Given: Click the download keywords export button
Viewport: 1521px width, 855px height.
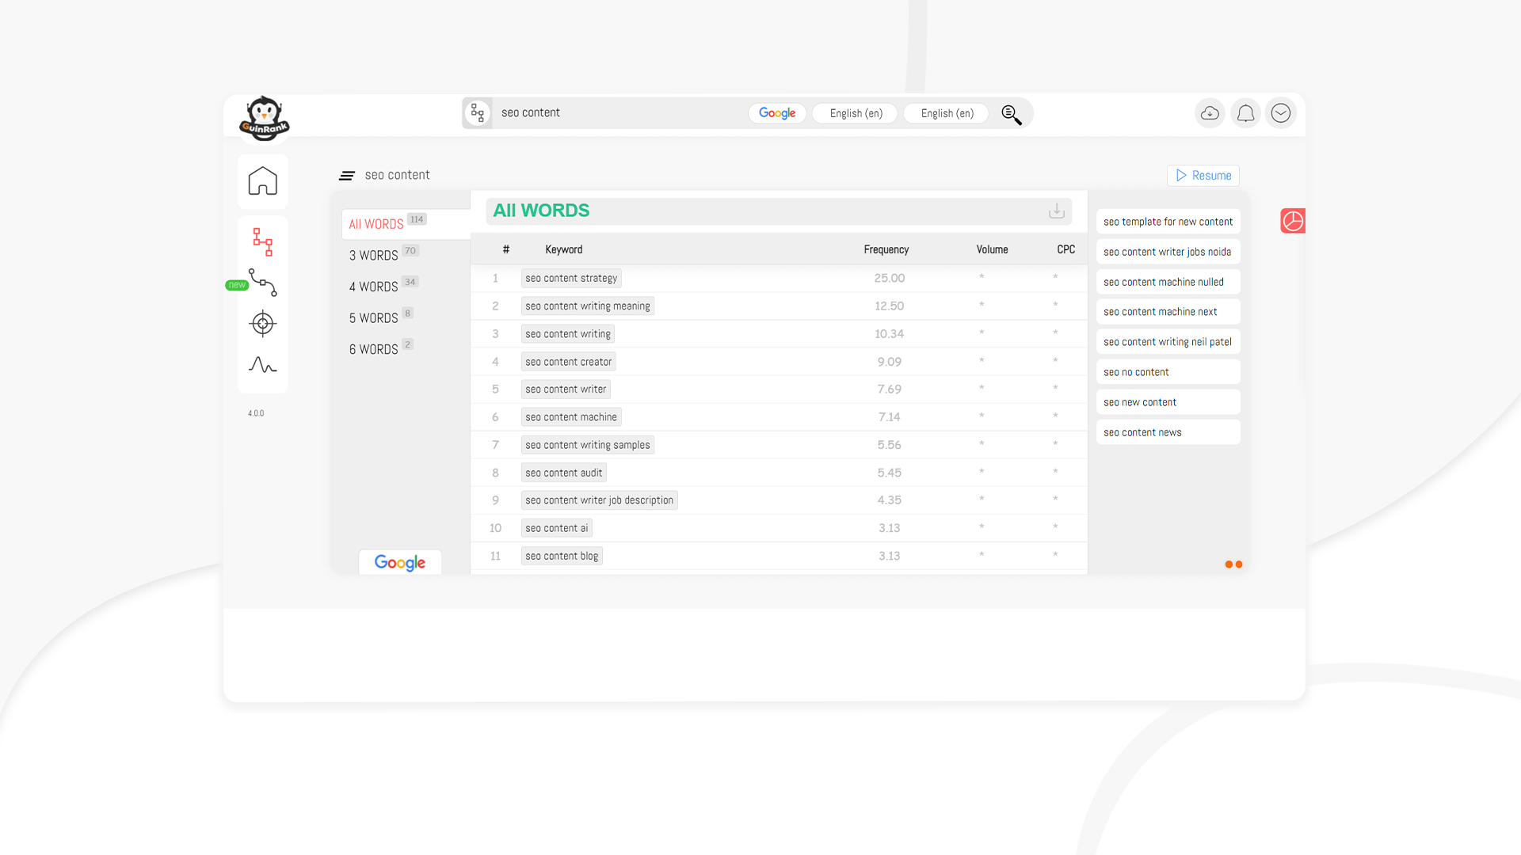Looking at the screenshot, I should [1058, 211].
